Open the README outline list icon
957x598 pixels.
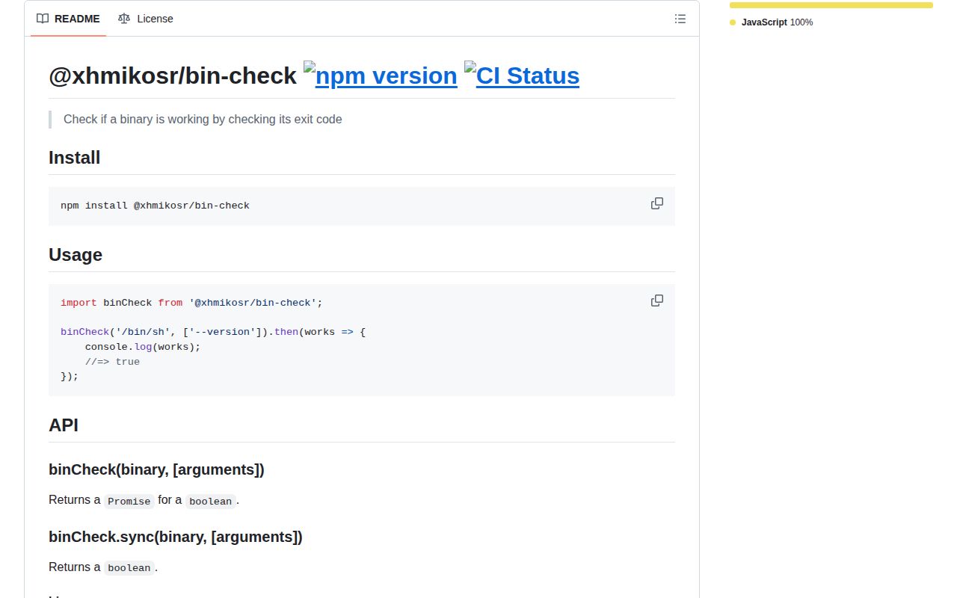pos(680,19)
